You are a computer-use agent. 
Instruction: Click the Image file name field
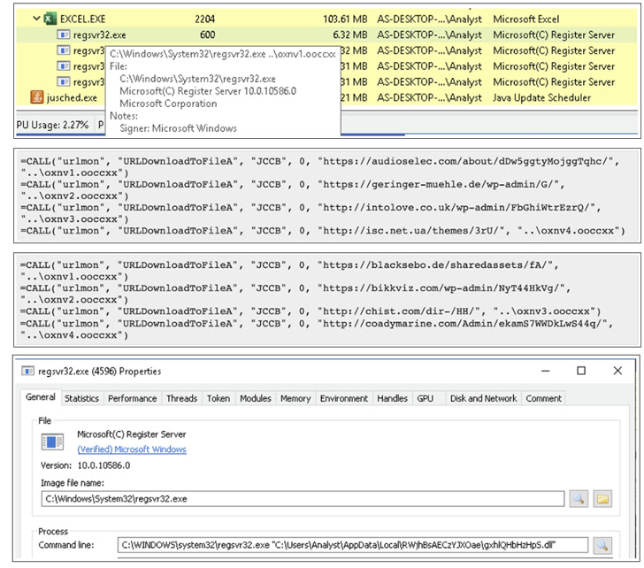coord(303,499)
